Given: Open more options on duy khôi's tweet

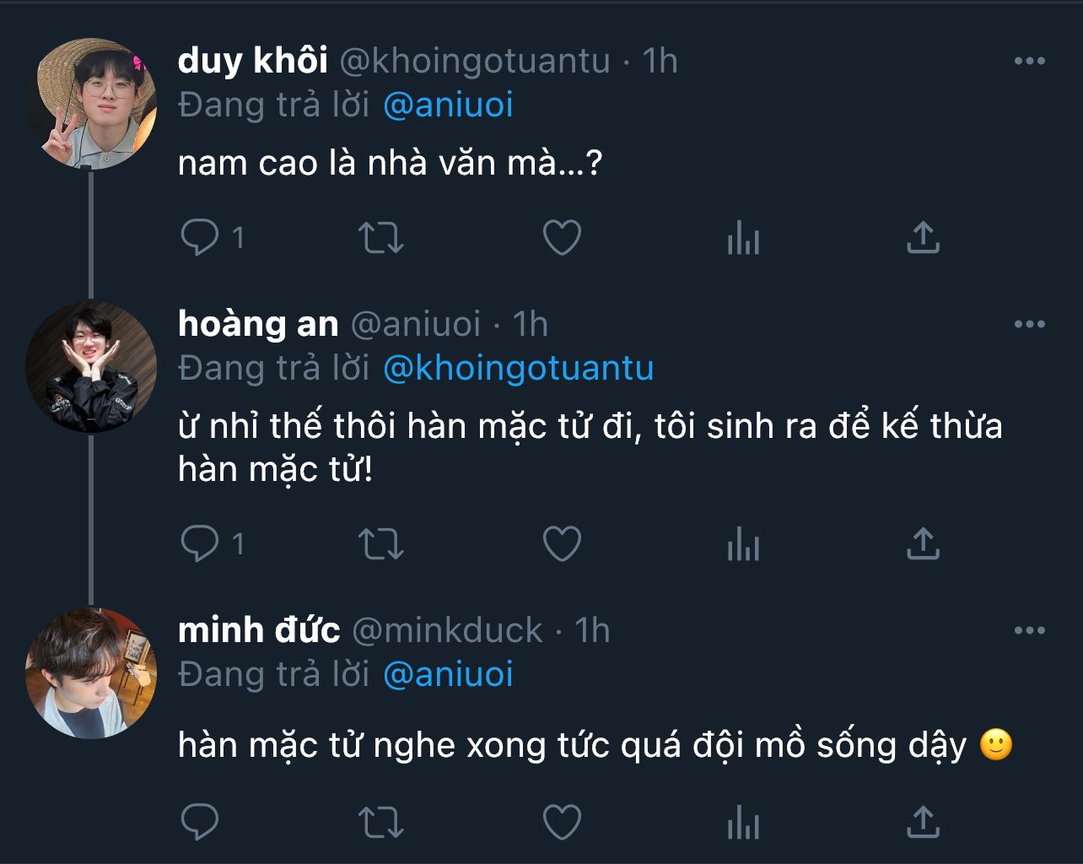Looking at the screenshot, I should click(1029, 62).
